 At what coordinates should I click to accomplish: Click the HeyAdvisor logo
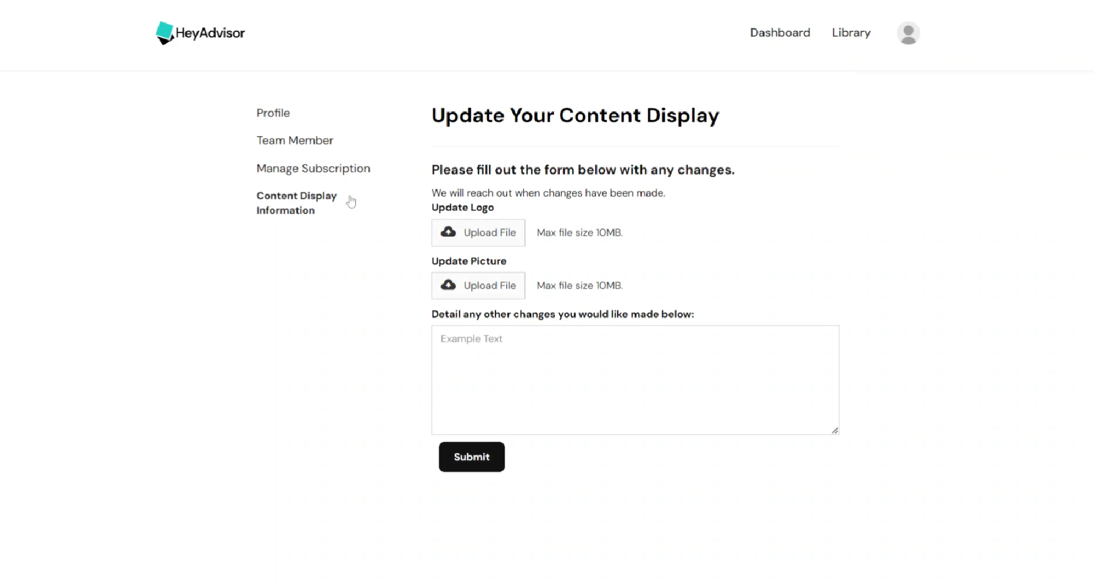pyautogui.click(x=200, y=33)
